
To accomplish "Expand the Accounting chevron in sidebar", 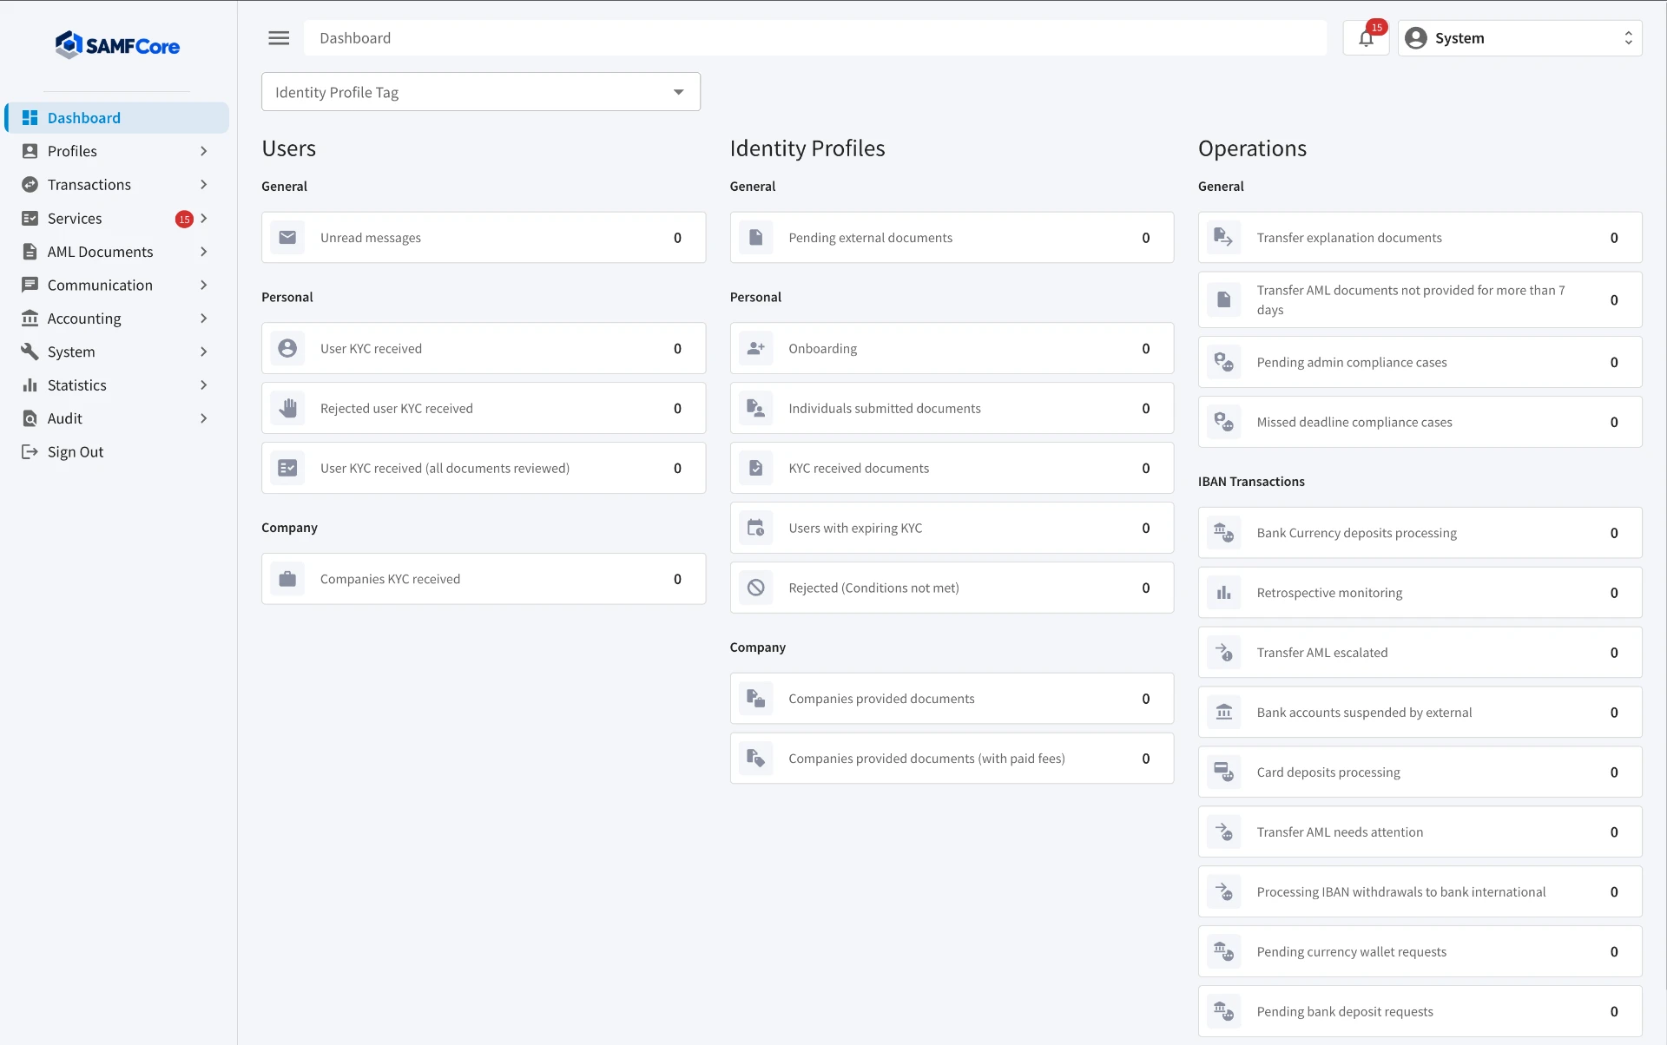I will click(204, 319).
